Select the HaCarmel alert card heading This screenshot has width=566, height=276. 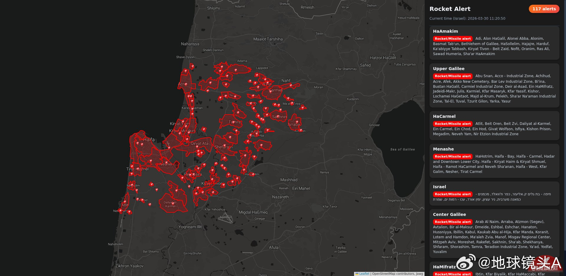444,116
